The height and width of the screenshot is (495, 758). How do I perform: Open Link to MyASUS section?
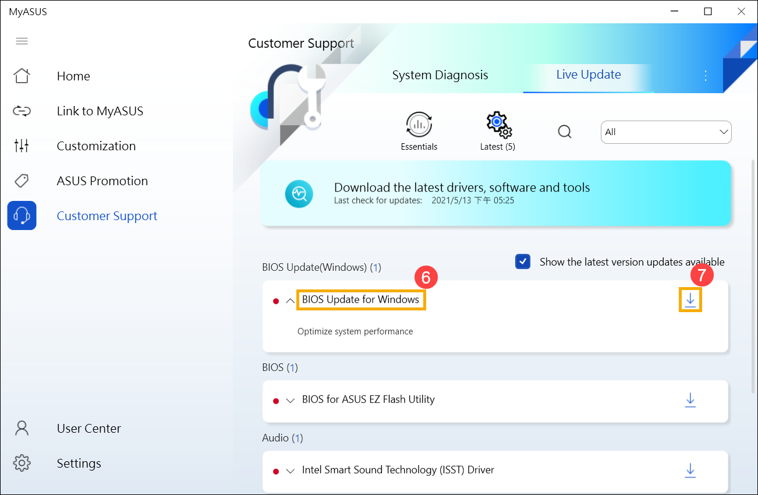pyautogui.click(x=100, y=111)
